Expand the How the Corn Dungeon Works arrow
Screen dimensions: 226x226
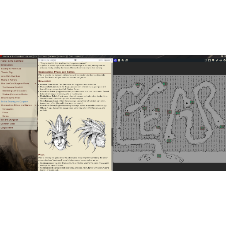pos(35,83)
